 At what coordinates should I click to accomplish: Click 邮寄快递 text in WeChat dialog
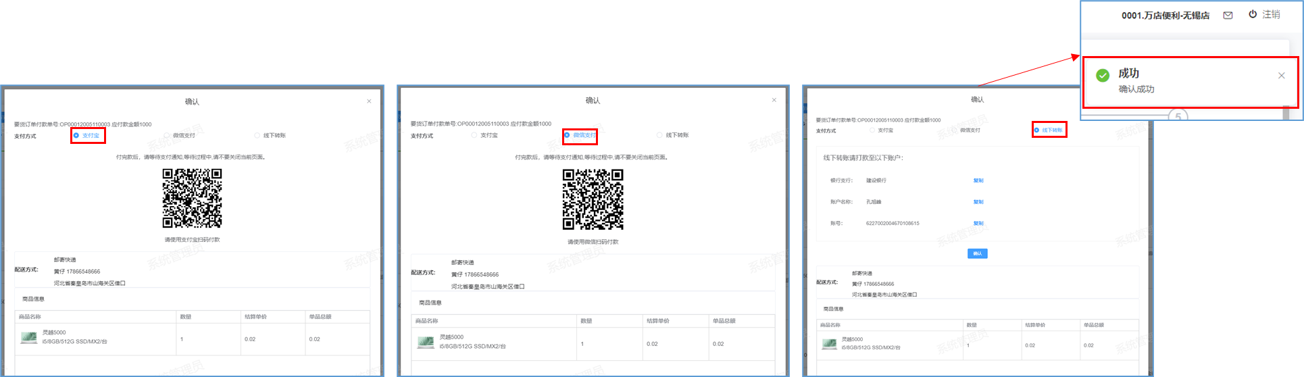463,262
